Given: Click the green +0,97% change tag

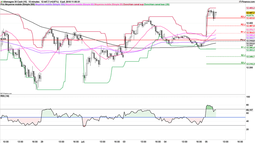Looking at the screenshot, I should (x=250, y=15).
